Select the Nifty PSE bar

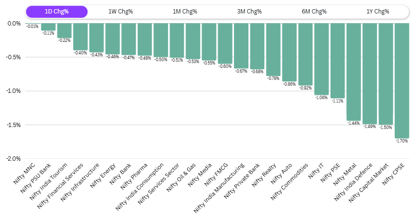pos(337,61)
